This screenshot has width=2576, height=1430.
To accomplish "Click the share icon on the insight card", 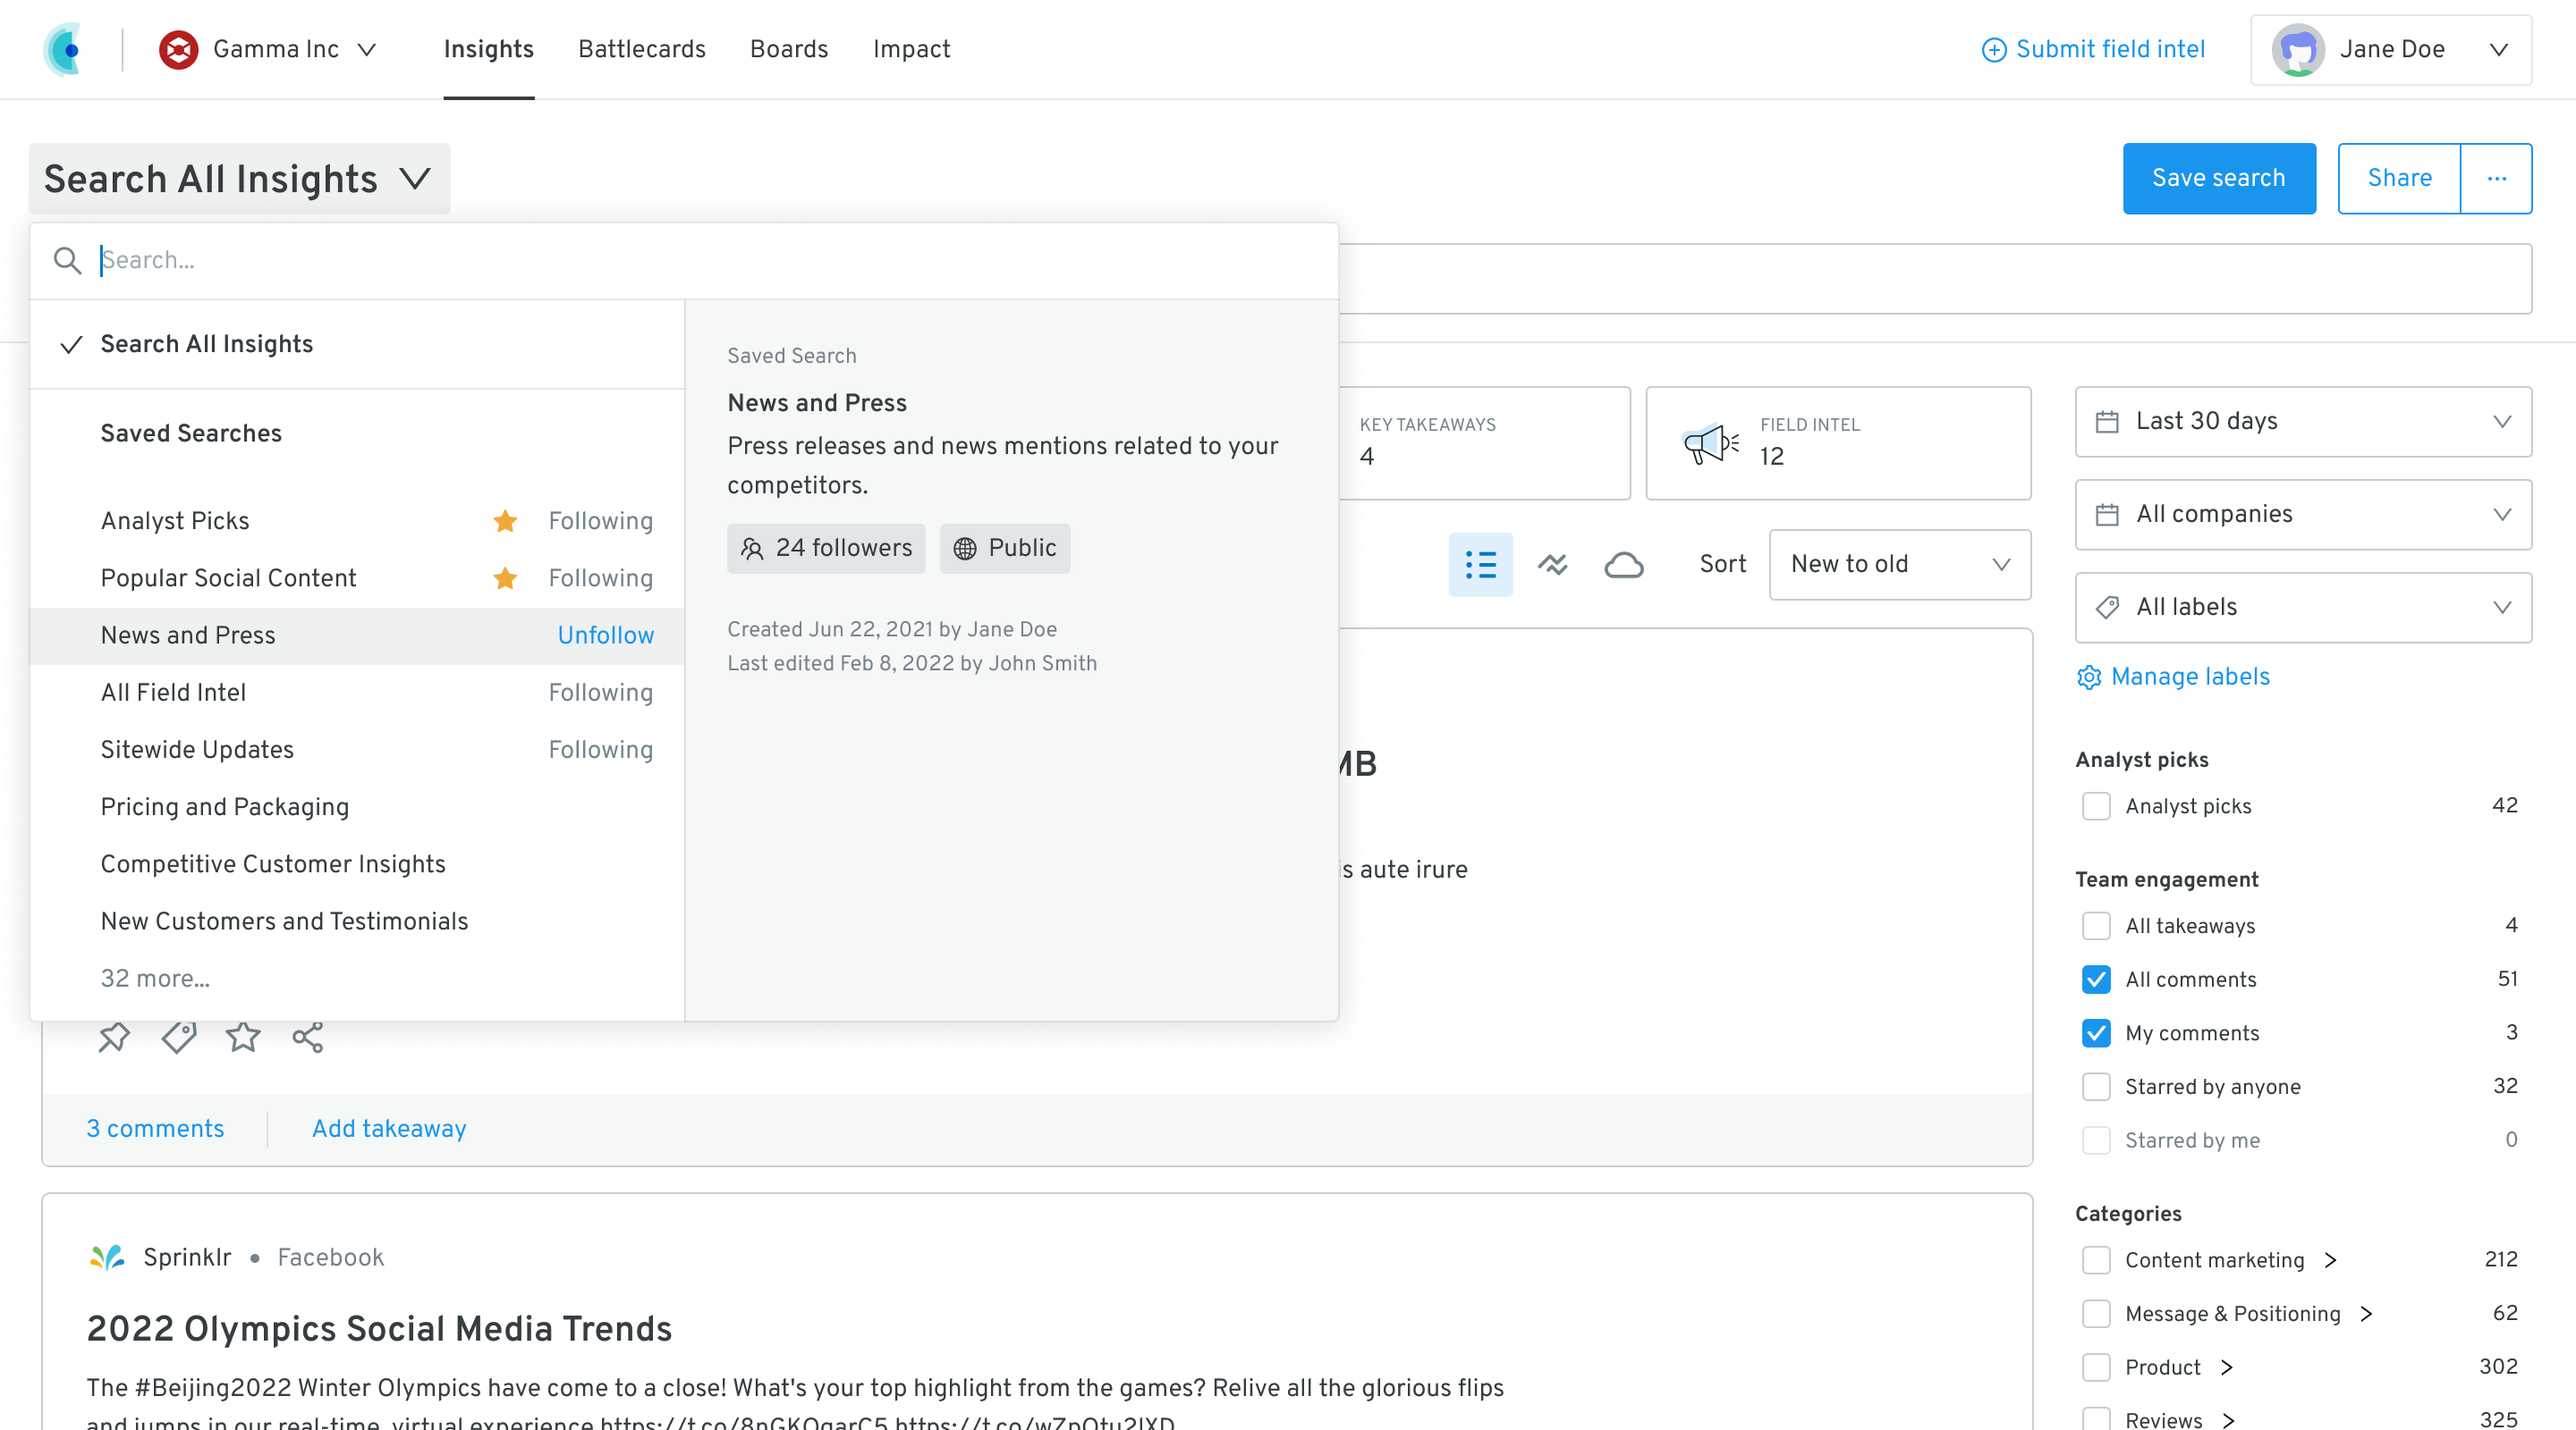I will point(307,1038).
